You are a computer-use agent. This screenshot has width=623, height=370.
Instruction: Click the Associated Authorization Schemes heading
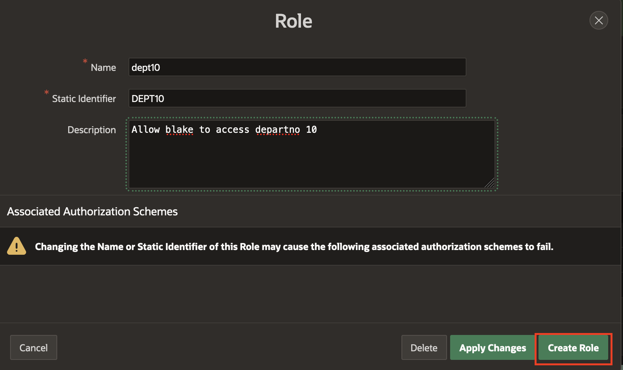92,211
